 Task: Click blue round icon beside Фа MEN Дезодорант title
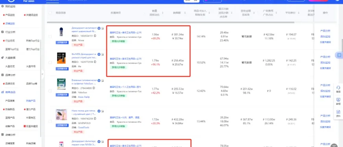point(99,54)
